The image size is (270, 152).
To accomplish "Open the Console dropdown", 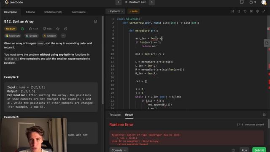I will click(x=119, y=150).
